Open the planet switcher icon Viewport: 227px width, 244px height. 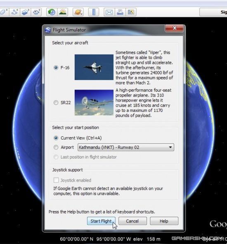(78, 12)
